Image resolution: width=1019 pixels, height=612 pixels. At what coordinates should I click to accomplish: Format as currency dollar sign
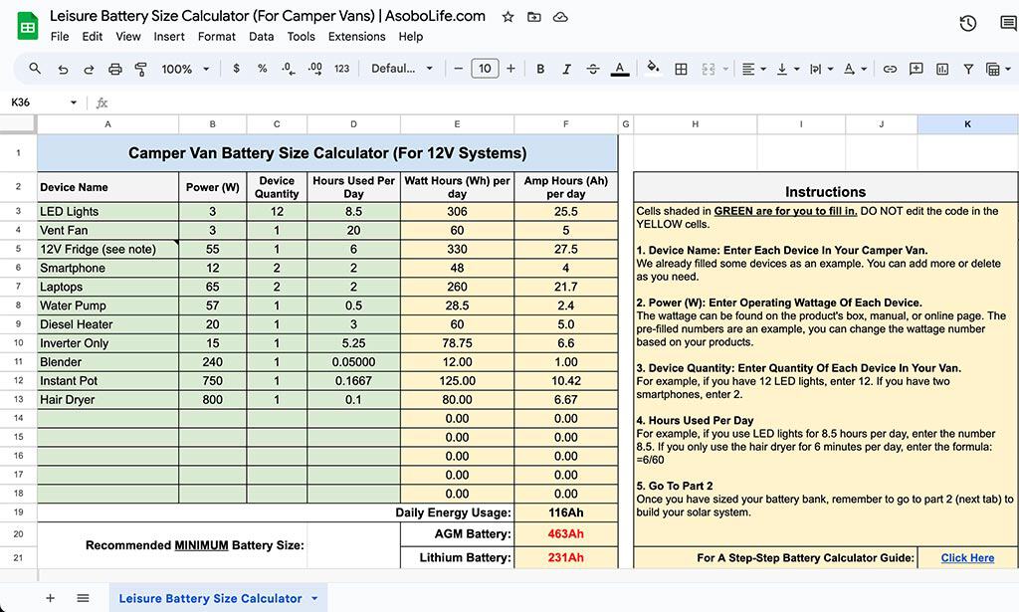click(236, 69)
